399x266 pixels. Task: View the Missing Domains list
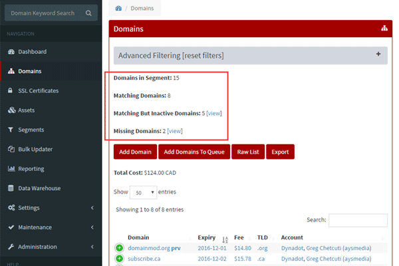point(175,131)
